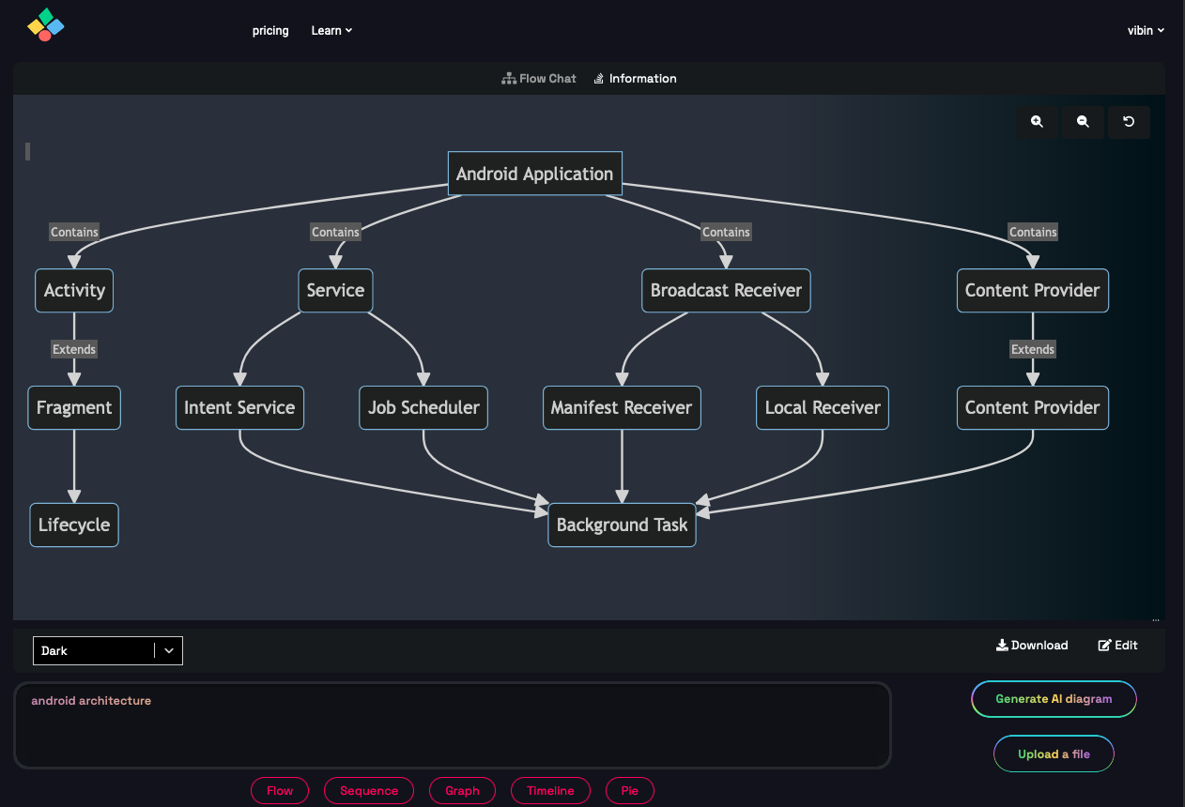This screenshot has height=807, width=1185.
Task: Open the theme selector showing Dark
Action: 107,650
